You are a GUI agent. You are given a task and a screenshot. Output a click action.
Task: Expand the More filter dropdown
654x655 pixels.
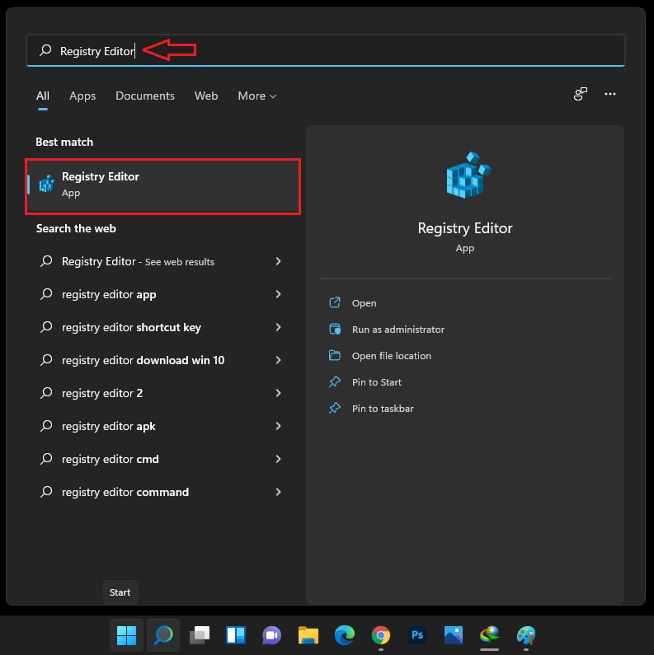(x=256, y=96)
